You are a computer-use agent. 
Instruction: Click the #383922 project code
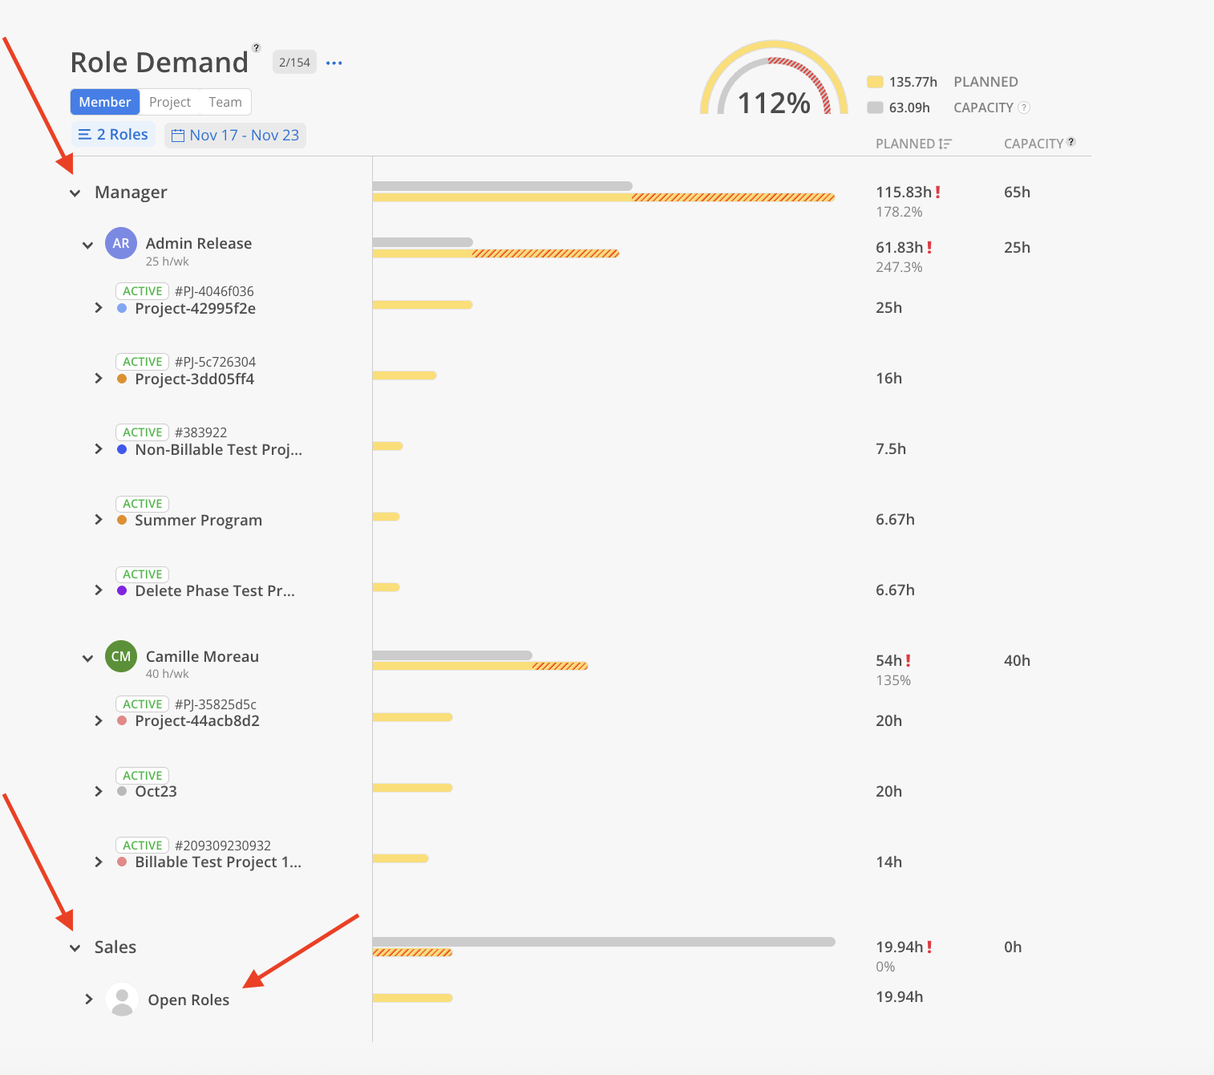201,432
